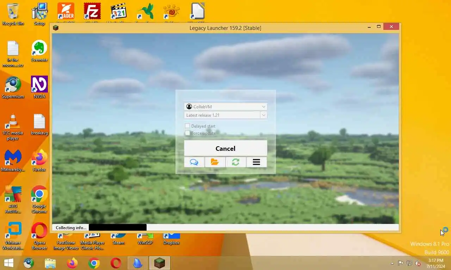Select the Steam desktop shortcut
Screen dimensions: 451x270
(x=118, y=240)
